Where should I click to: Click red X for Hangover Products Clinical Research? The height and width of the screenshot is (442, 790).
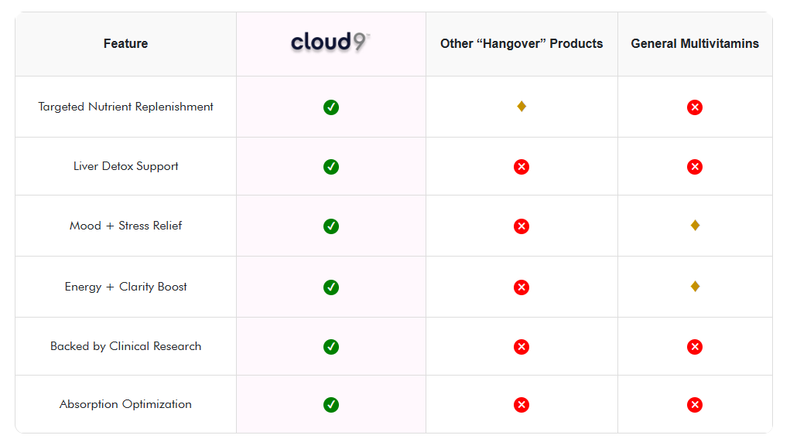(x=522, y=347)
